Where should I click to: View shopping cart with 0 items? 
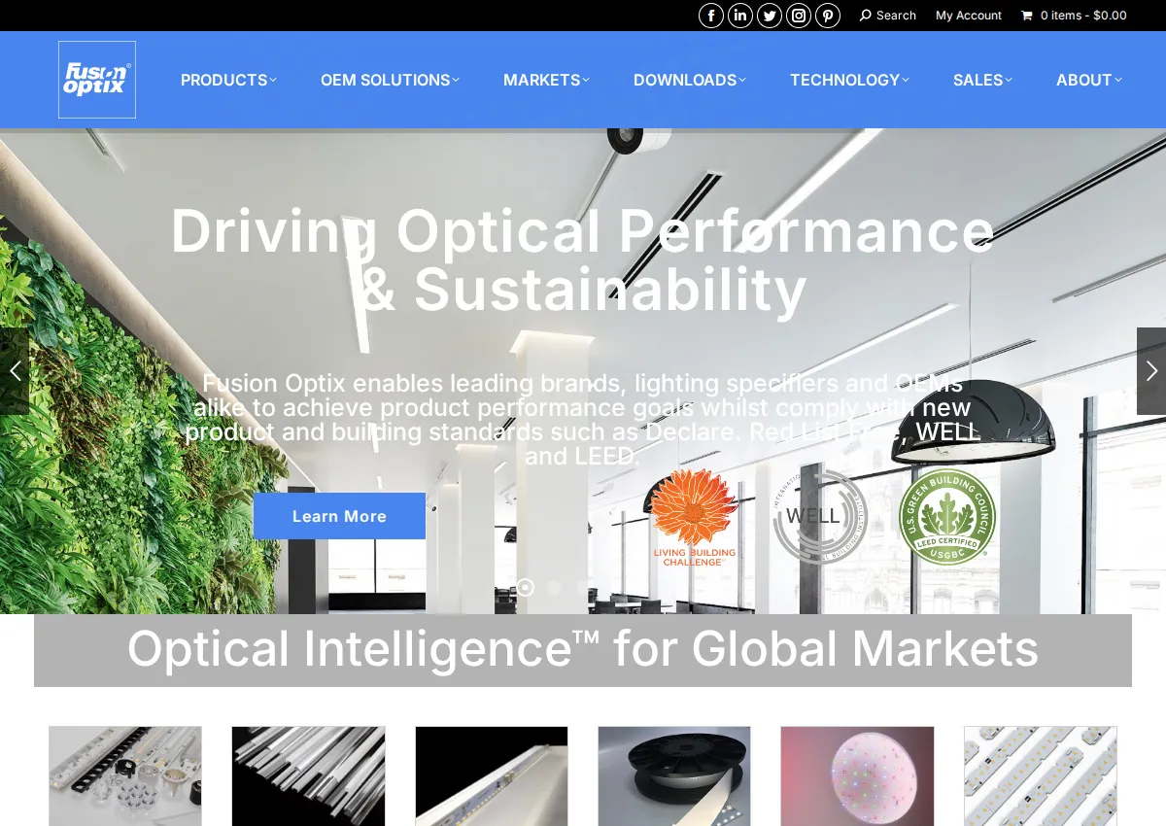(1074, 16)
